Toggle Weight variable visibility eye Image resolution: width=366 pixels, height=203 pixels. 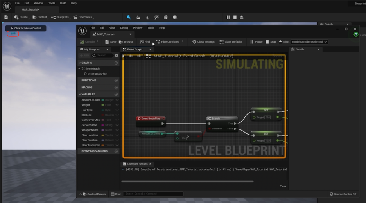pos(117,105)
